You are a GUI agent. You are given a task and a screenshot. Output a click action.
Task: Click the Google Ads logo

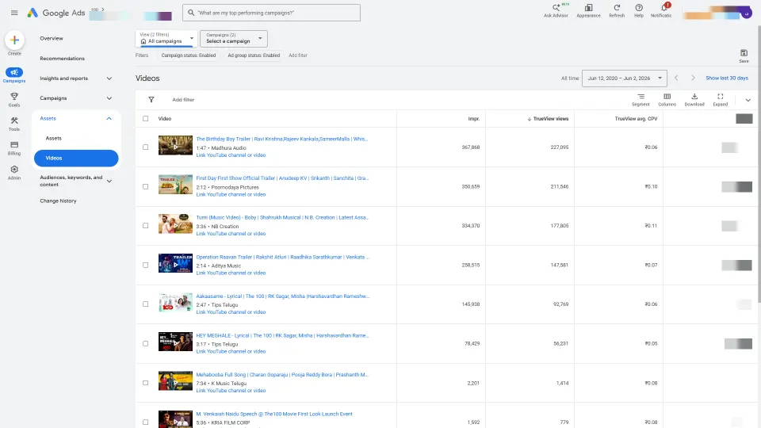55,13
